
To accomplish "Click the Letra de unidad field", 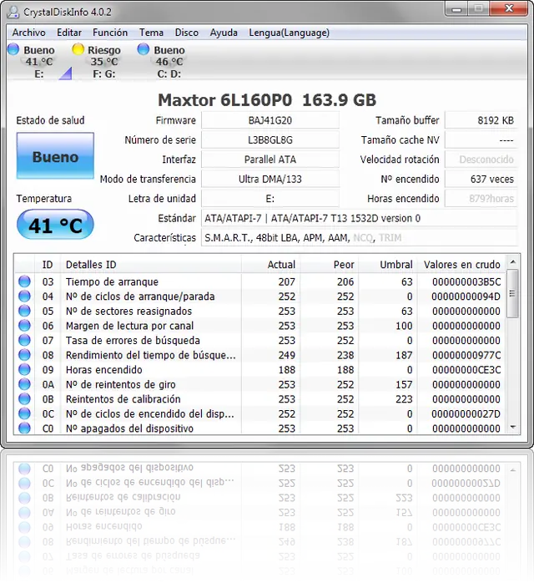I will coord(270,199).
